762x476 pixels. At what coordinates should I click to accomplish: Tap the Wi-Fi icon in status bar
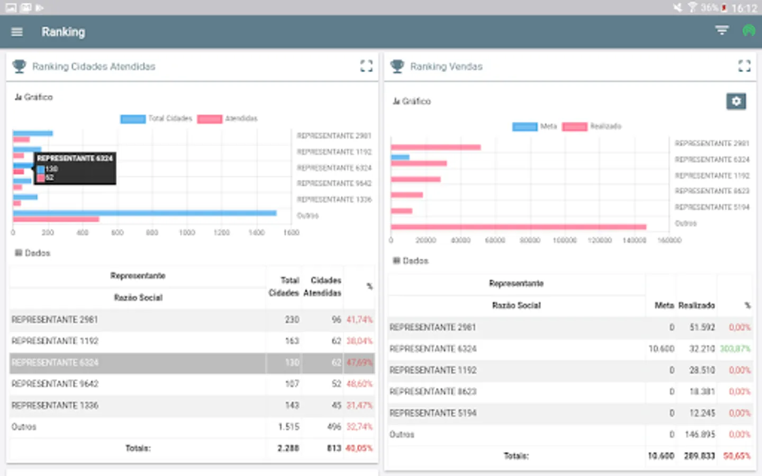point(692,7)
